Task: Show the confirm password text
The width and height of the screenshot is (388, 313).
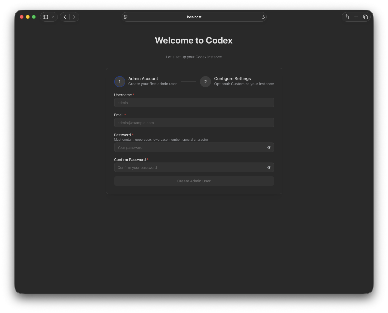Action: (269, 167)
